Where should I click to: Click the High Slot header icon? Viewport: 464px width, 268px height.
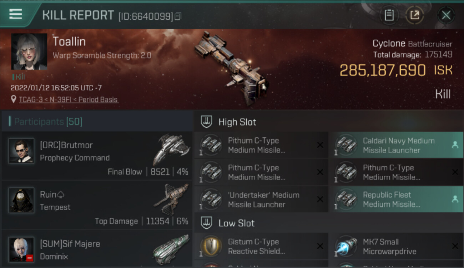coord(207,122)
